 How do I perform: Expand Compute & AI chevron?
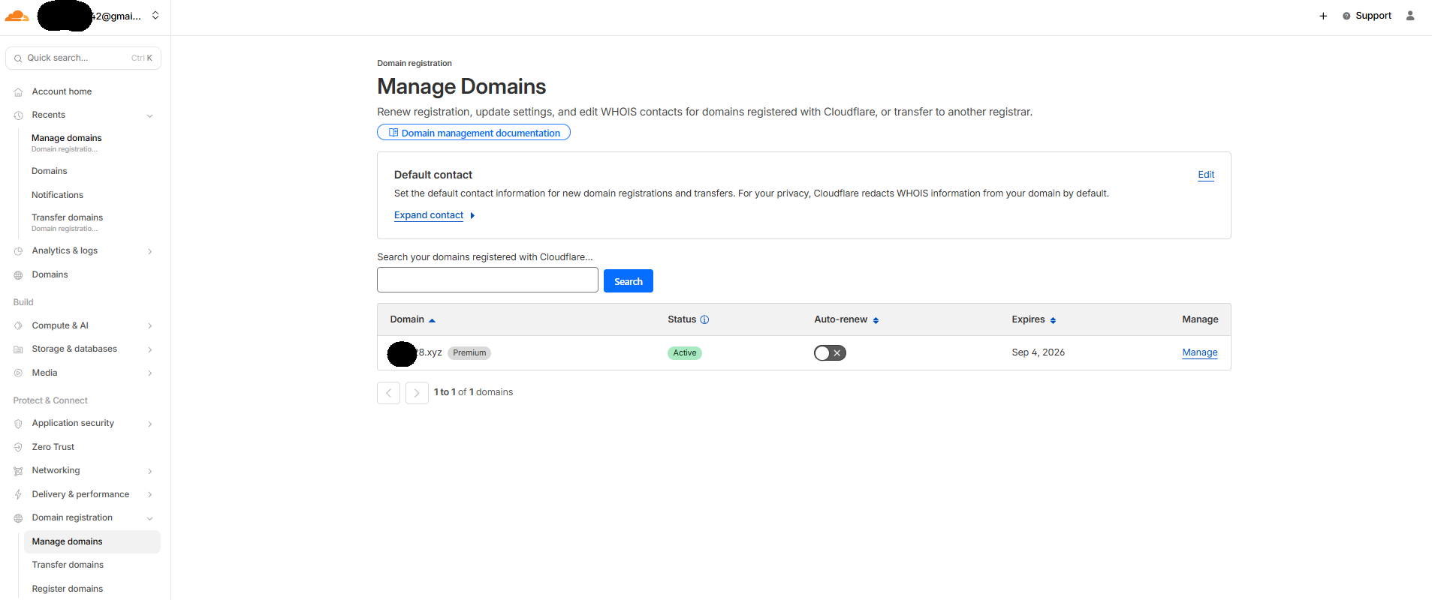pos(149,326)
